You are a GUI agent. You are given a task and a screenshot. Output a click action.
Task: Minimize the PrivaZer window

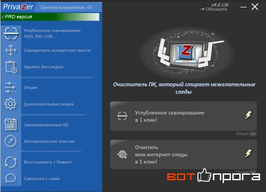pos(244,7)
